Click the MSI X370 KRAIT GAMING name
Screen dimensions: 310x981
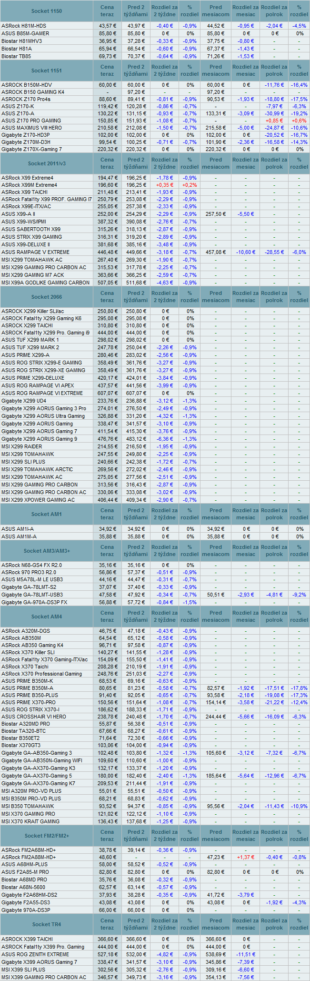(30, 821)
